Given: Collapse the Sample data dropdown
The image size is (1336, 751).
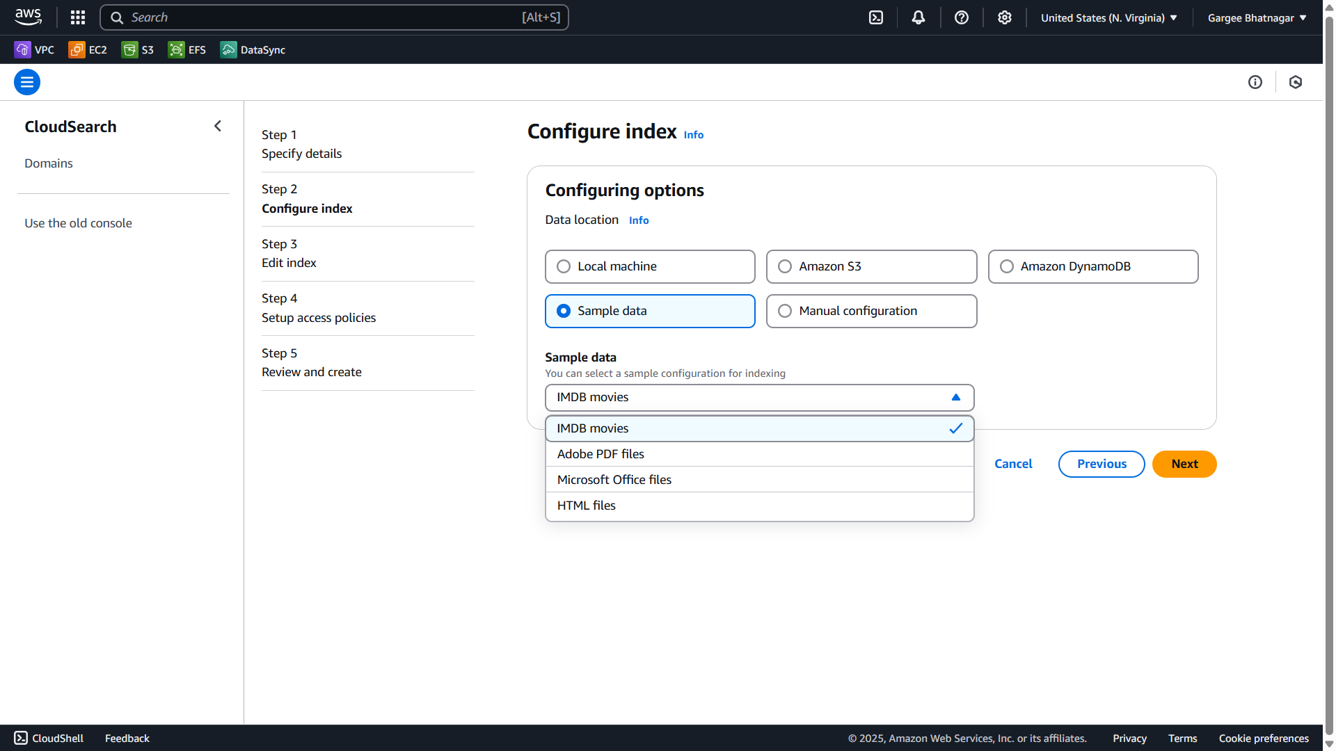Looking at the screenshot, I should pos(759,397).
